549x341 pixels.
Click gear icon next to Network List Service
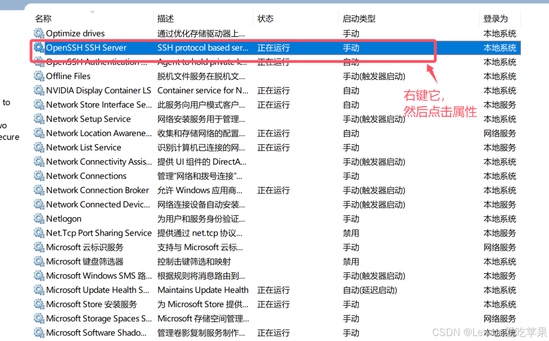coord(39,147)
